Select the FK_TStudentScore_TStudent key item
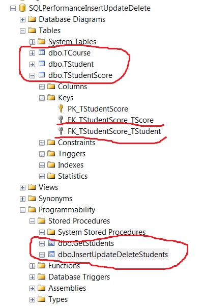The width and height of the screenshot is (203, 306). pyautogui.click(x=114, y=131)
